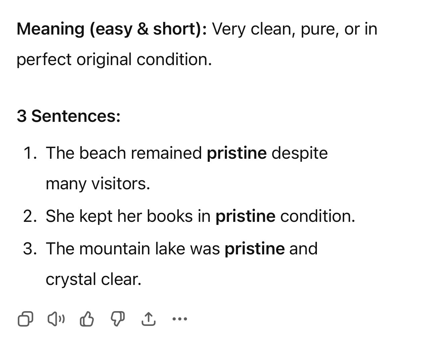
Task: Select the bold word pristine in sentence three
Action: point(255,249)
